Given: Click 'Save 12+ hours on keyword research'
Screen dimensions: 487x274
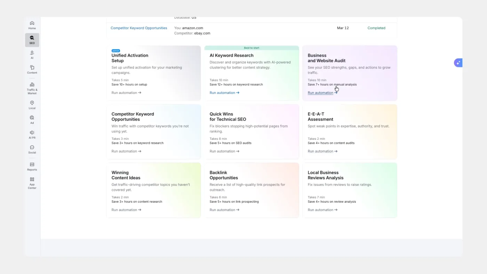Looking at the screenshot, I should 236,84.
